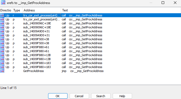Click call text in highlighted first row
The height and width of the screenshot is (99, 181).
64,15
